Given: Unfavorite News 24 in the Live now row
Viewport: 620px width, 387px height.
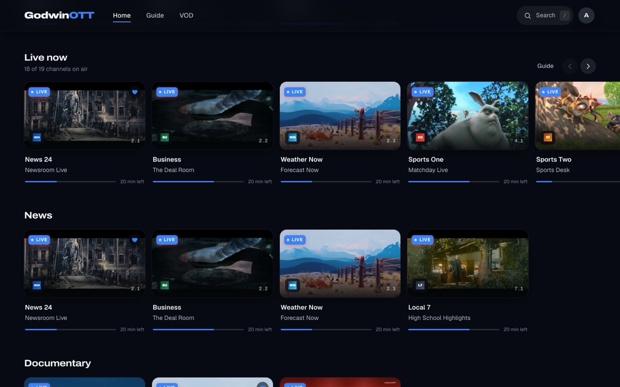Looking at the screenshot, I should click(135, 92).
